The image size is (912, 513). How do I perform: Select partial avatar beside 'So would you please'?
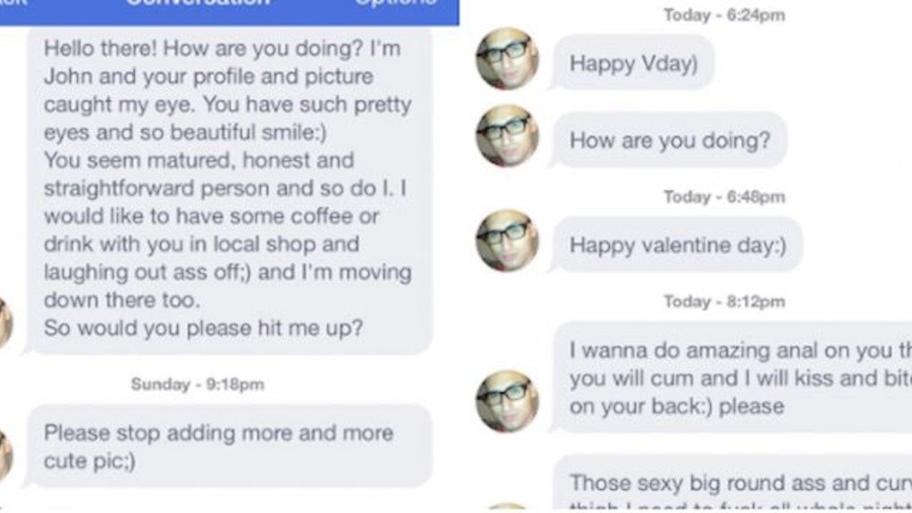pyautogui.click(x=6, y=323)
